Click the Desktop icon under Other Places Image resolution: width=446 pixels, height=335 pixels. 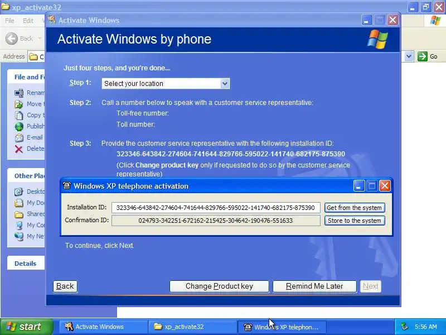coord(19,192)
